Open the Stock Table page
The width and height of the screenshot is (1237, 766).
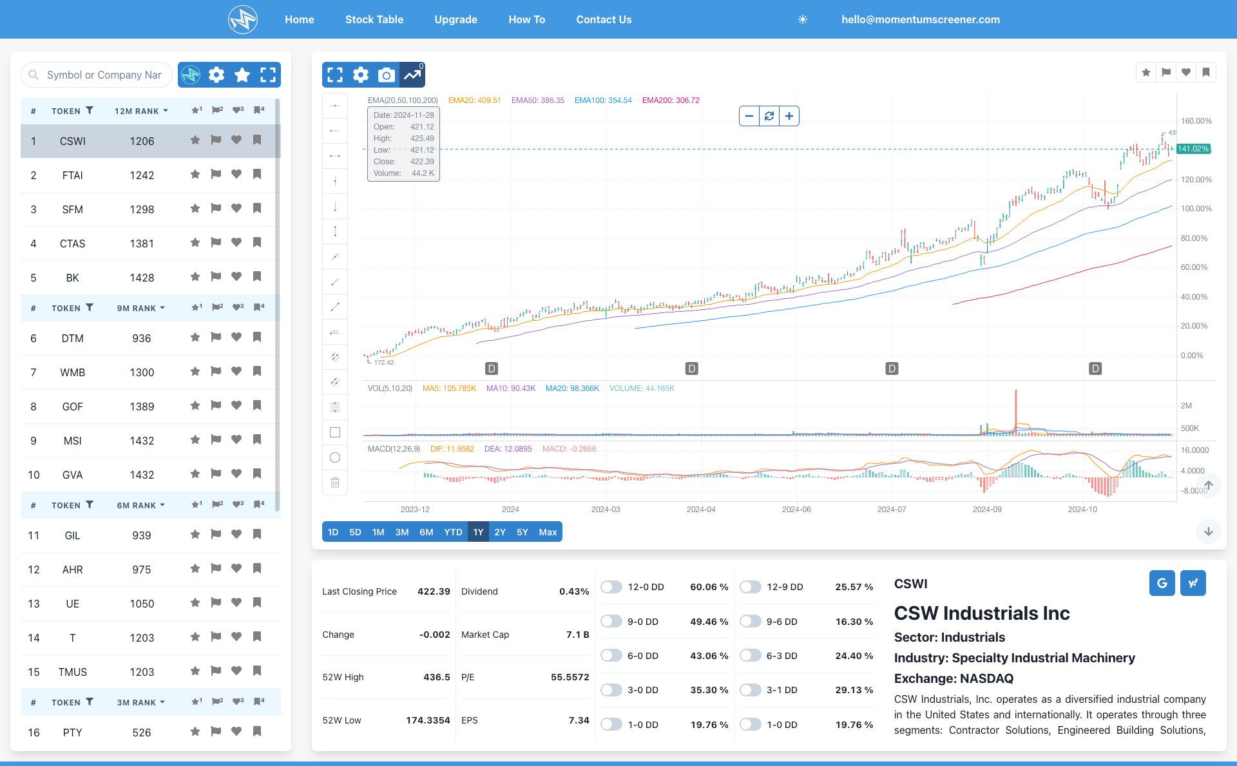click(x=374, y=19)
